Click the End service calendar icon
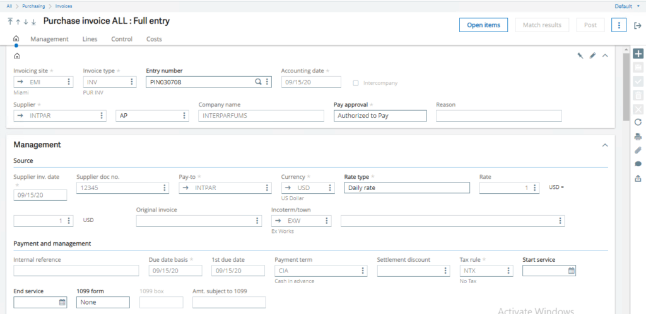Screen dimensions: 646x314 tap(62, 303)
